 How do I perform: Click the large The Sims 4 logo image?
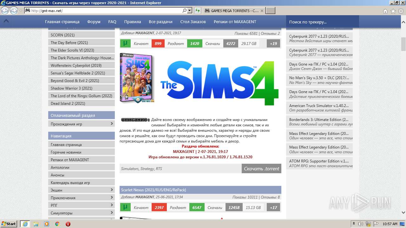[x=219, y=83]
